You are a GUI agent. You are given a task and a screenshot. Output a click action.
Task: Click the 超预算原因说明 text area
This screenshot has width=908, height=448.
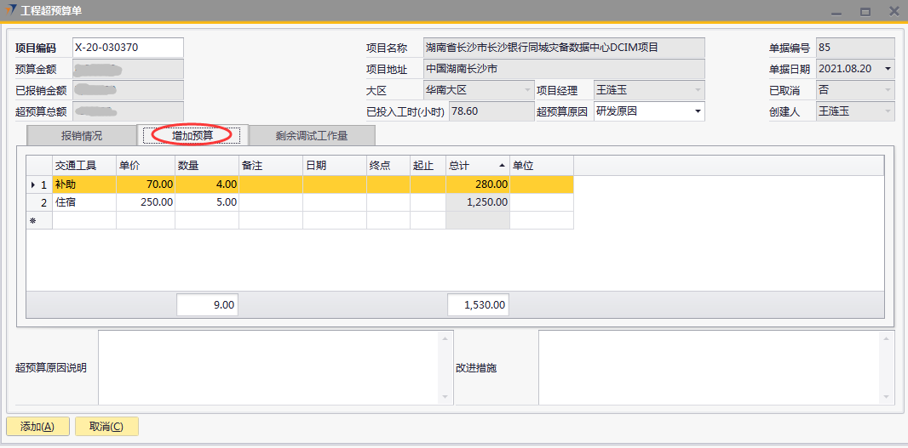[x=268, y=367]
